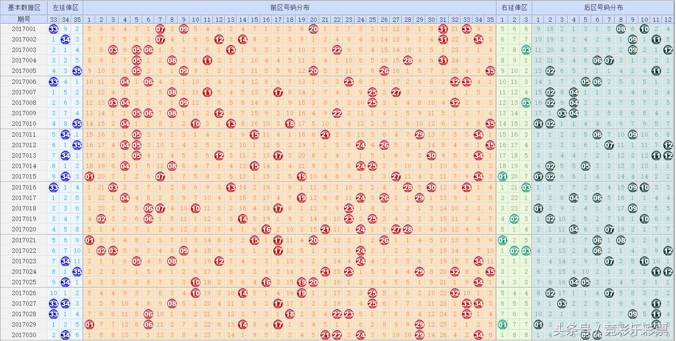676x341 pixels.
Task: Select red ball 14 in row 2017029
Action: tap(243, 324)
